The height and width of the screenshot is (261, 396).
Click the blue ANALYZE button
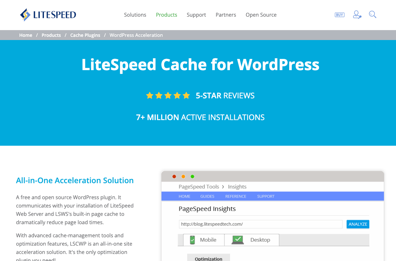(358, 224)
